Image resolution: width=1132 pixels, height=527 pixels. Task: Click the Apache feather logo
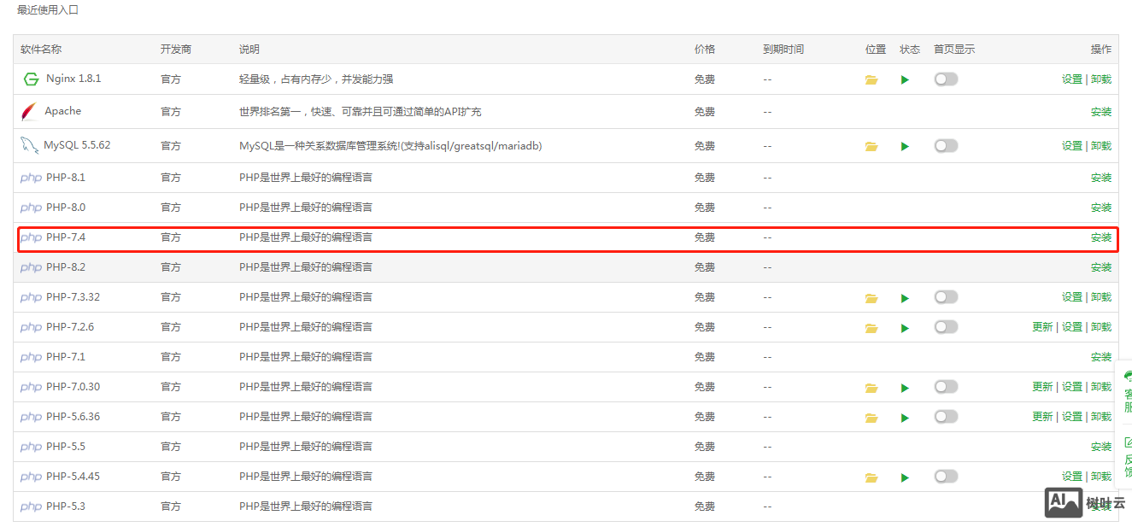(x=27, y=110)
